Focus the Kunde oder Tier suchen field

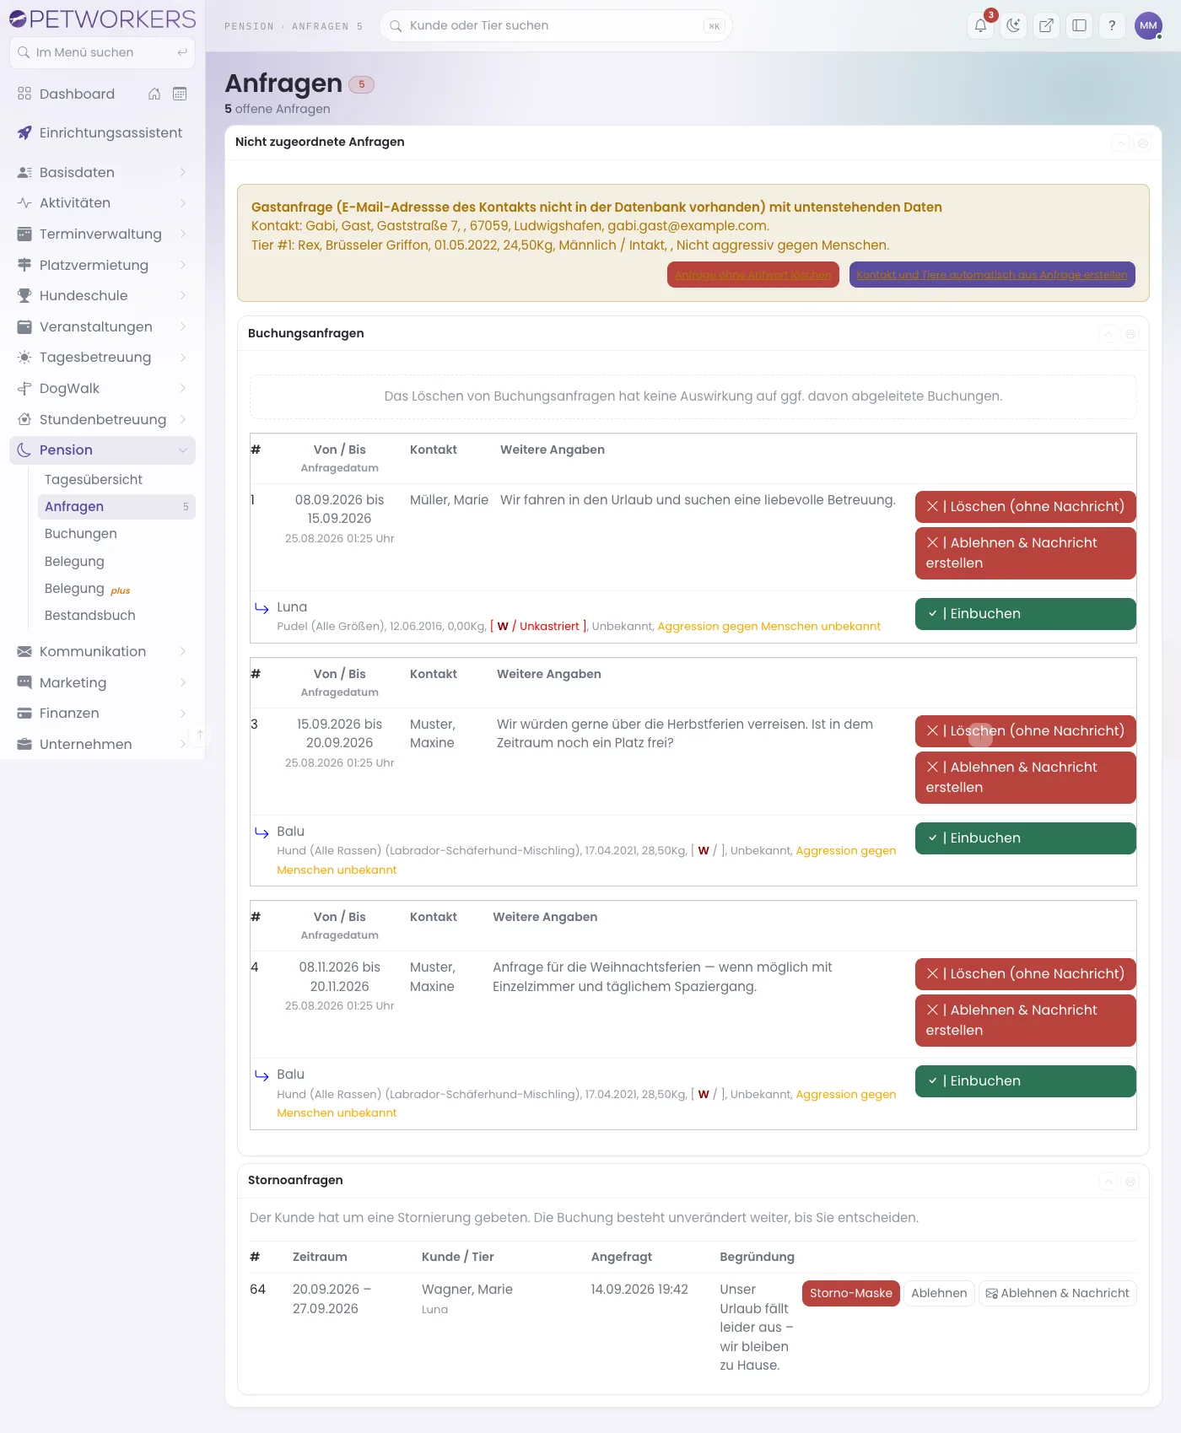[556, 25]
